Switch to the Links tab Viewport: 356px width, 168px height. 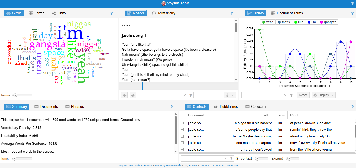coord(59,13)
